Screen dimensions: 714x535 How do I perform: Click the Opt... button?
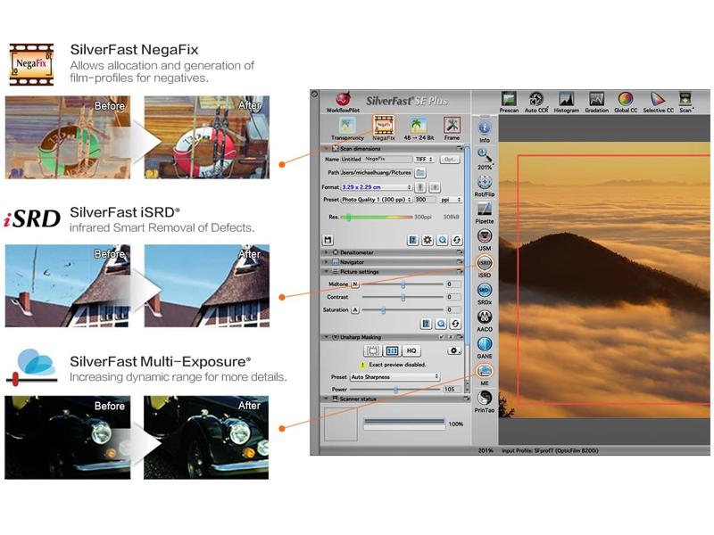point(450,160)
